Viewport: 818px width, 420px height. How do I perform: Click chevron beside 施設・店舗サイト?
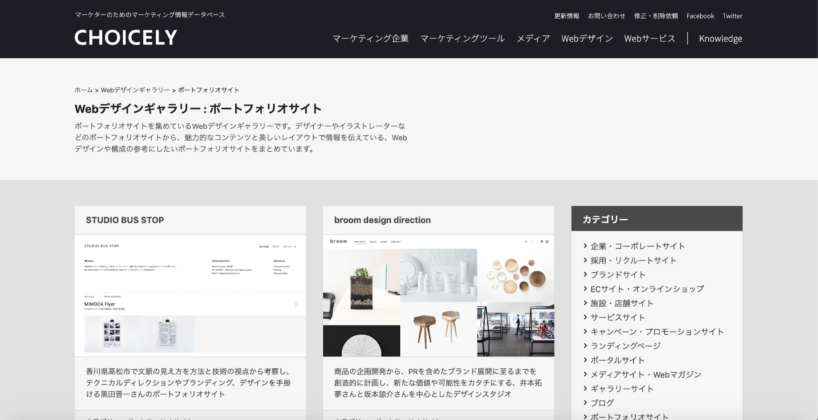585,303
